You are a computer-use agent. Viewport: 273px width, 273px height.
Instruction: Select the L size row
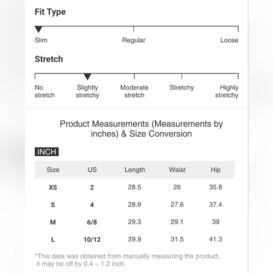[135, 239]
